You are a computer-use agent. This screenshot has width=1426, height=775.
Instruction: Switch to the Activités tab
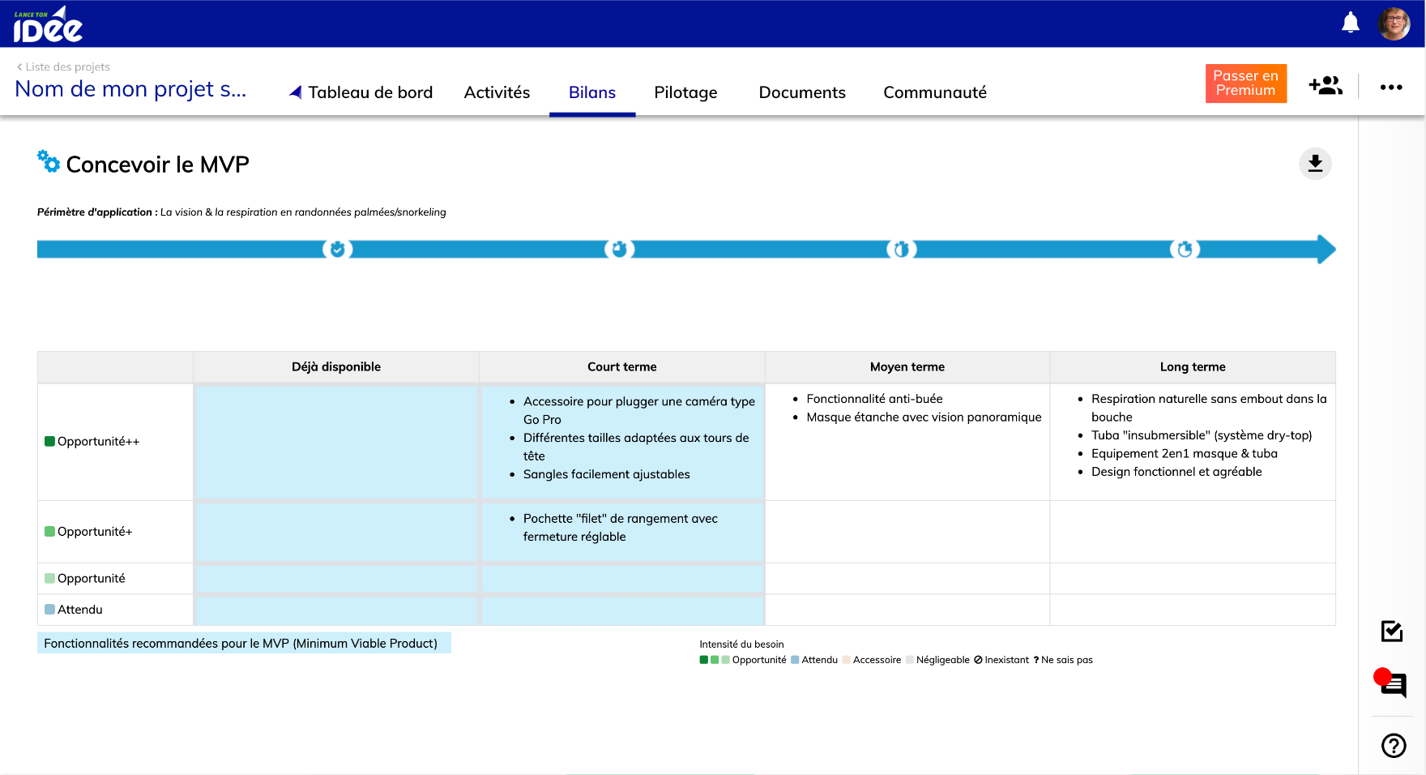coord(497,92)
